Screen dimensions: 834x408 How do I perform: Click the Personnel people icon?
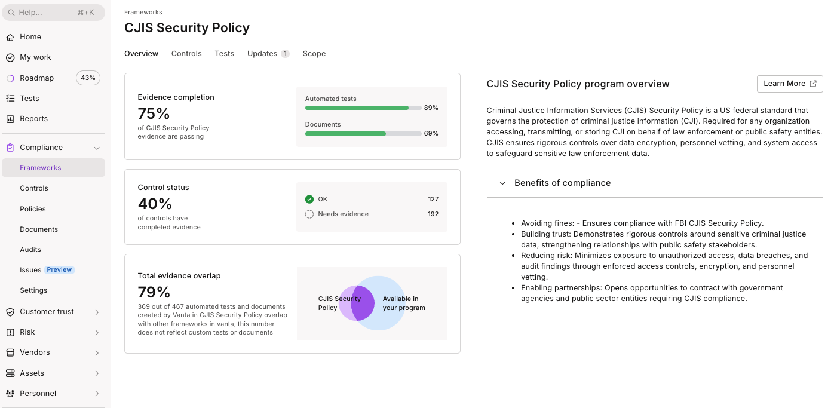click(10, 394)
